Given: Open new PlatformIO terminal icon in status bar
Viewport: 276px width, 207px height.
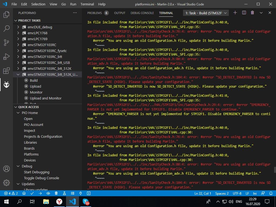Looking at the screenshot, I should [89, 193].
